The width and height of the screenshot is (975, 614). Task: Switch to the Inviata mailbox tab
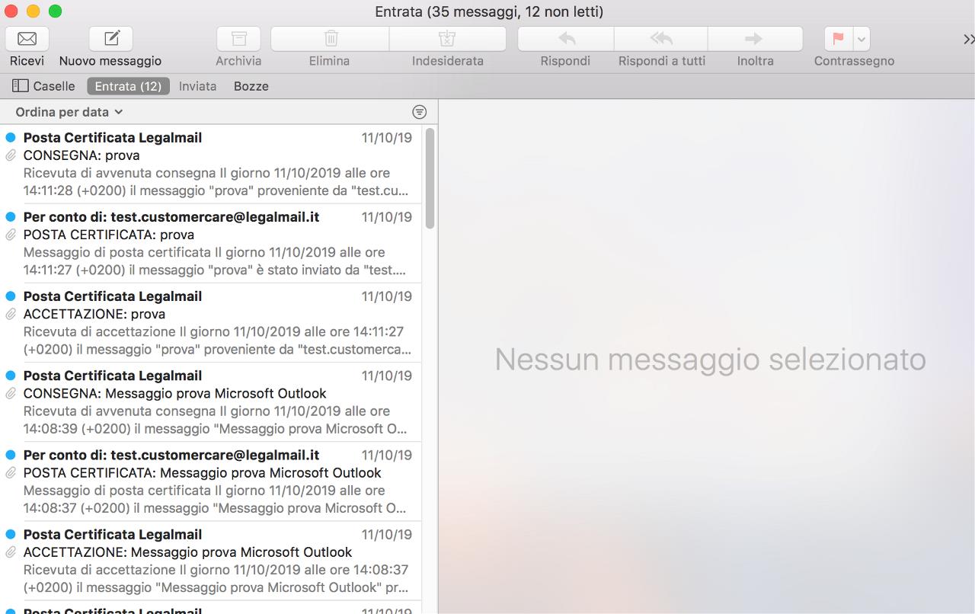click(x=197, y=86)
